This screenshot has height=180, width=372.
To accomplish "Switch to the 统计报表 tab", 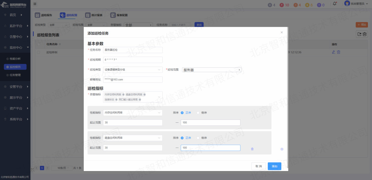I will click(x=94, y=15).
